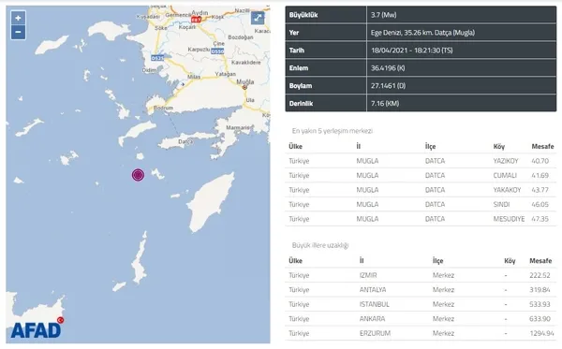This screenshot has height=349, width=562.
Task: Click distance value 40.70
Action: [x=540, y=161]
